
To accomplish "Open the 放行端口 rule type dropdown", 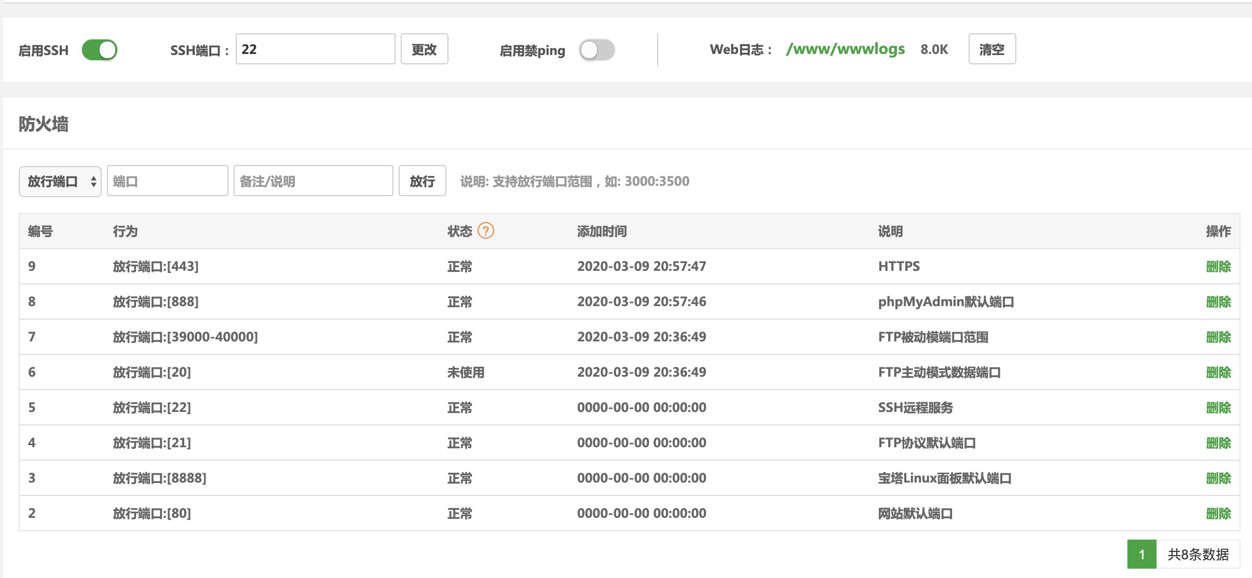I will 60,182.
